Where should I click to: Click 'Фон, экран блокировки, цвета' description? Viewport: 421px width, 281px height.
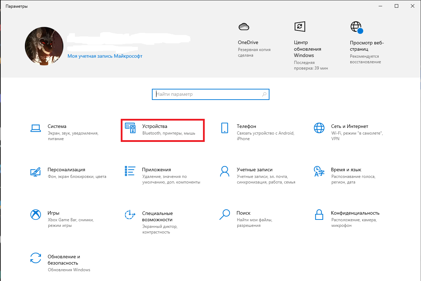(x=77, y=177)
